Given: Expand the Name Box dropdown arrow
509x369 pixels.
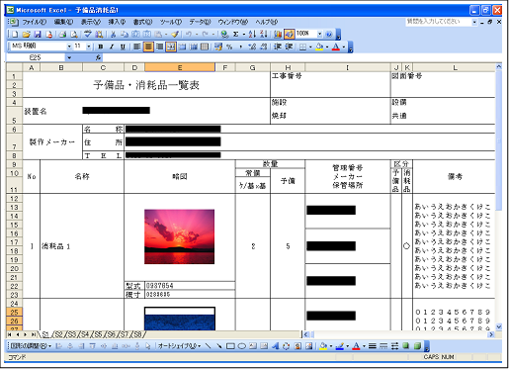Looking at the screenshot, I should tap(69, 57).
